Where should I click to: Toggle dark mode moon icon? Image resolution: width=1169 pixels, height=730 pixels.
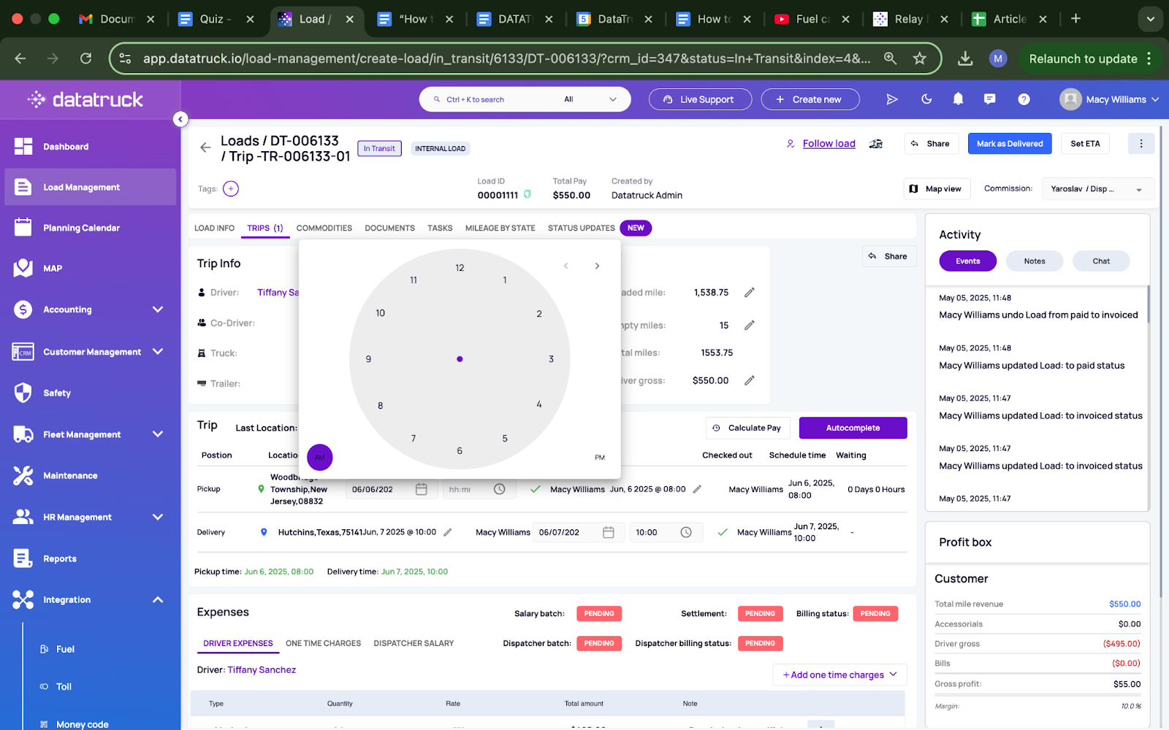(x=926, y=99)
